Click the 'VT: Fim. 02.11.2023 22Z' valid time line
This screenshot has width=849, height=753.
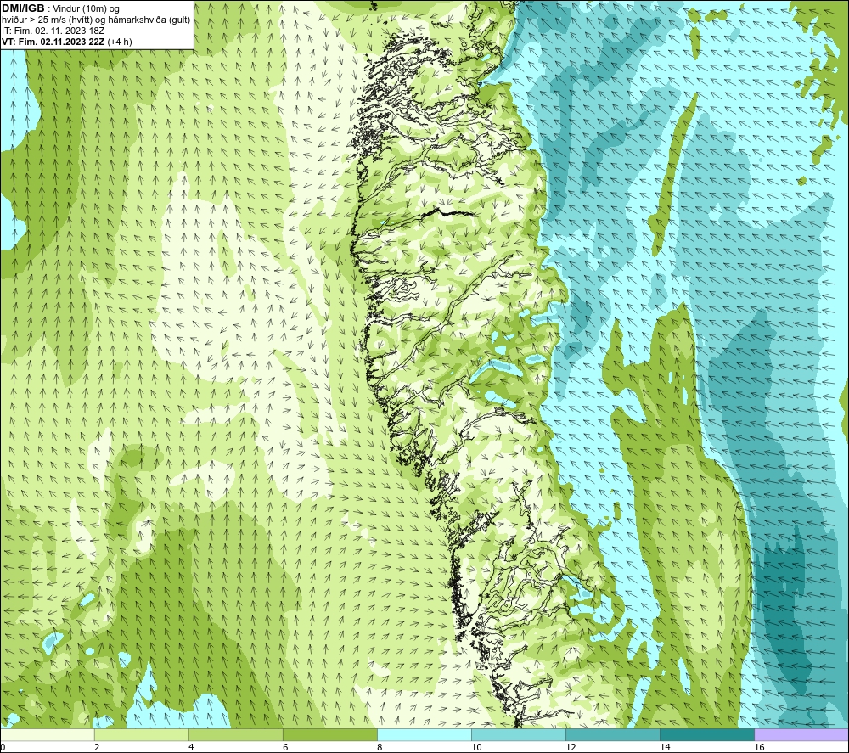(x=53, y=42)
